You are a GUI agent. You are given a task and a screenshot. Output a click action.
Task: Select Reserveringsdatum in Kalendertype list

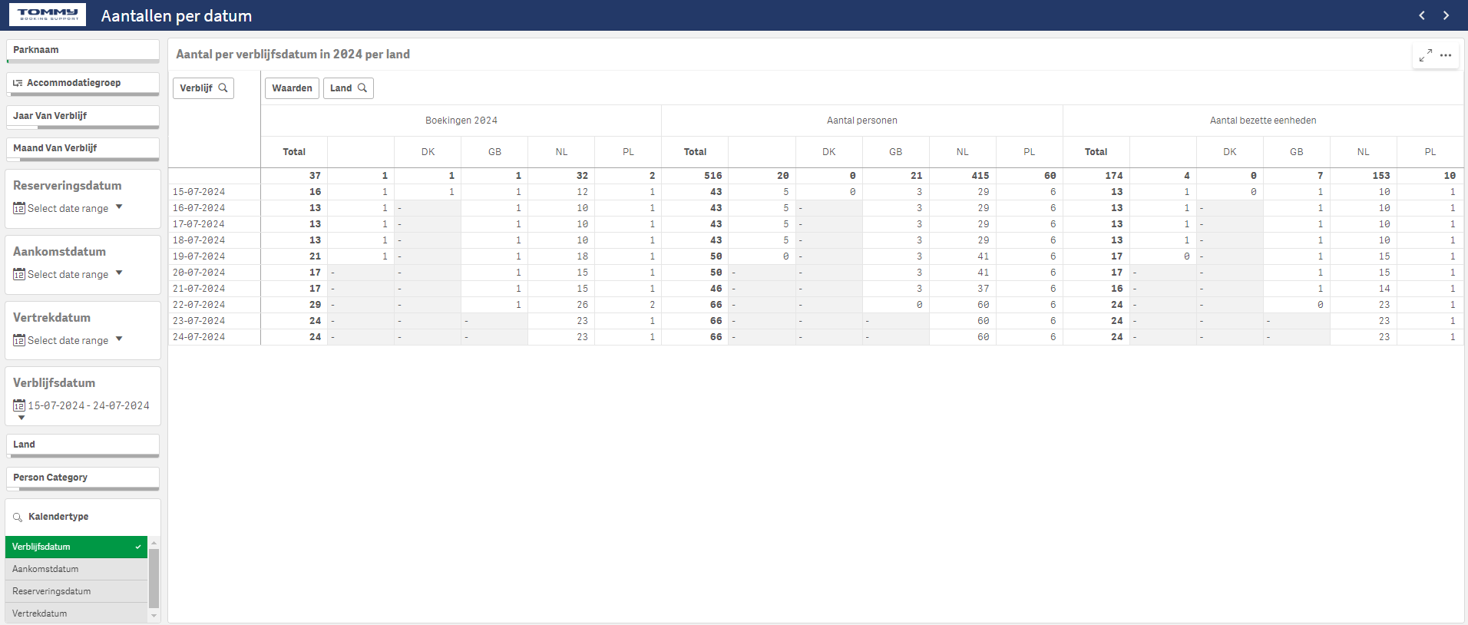pyautogui.click(x=76, y=591)
